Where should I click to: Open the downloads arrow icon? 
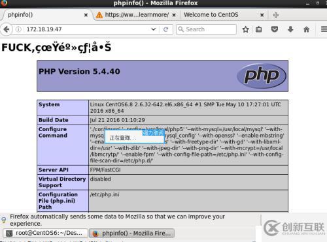tap(290, 29)
